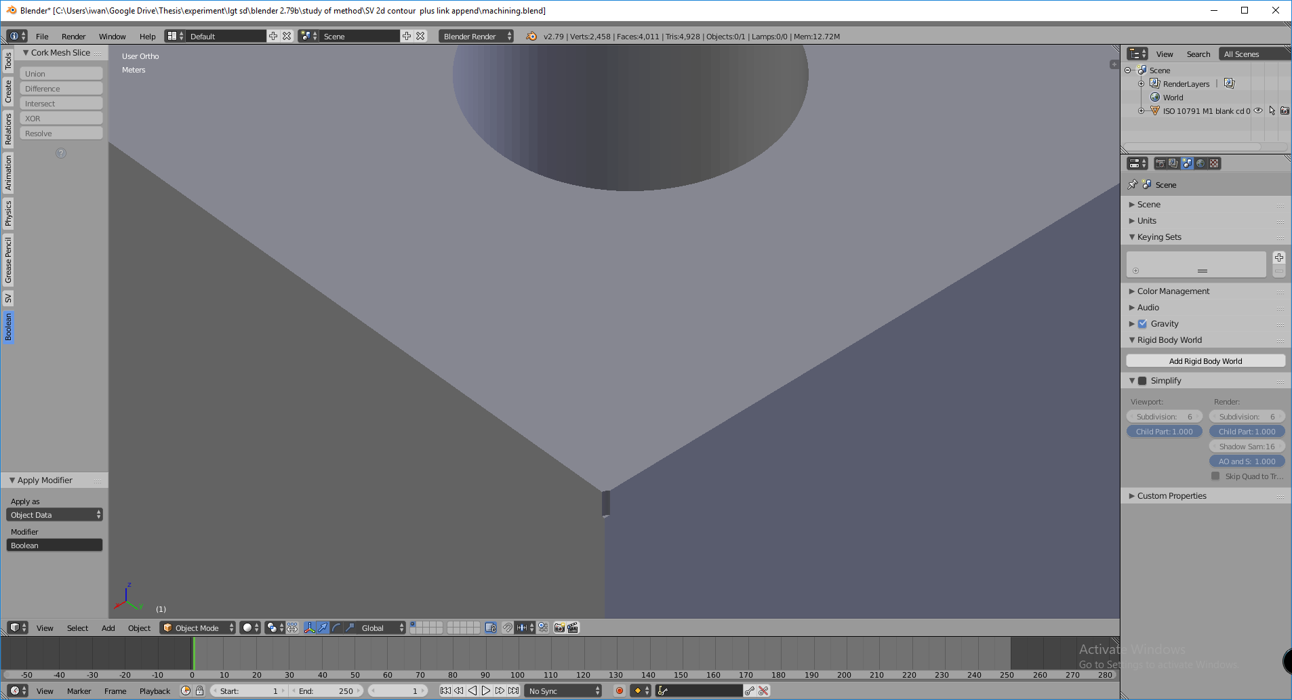The width and height of the screenshot is (1292, 700).
Task: Click the OpenGL render image camera icon
Action: 559,627
